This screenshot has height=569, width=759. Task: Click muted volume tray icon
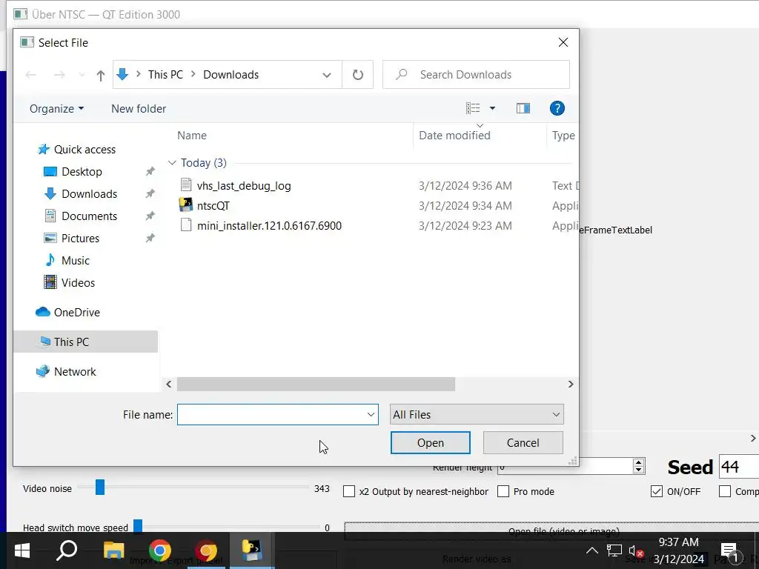point(636,550)
